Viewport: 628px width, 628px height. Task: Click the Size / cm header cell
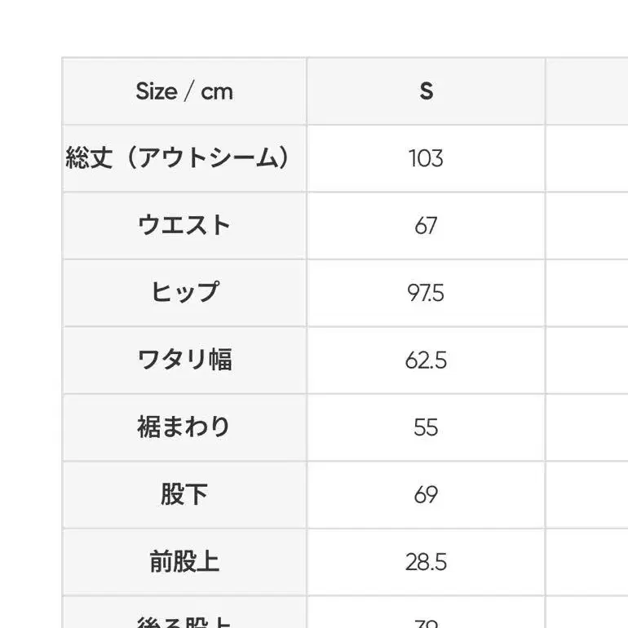[x=184, y=91]
